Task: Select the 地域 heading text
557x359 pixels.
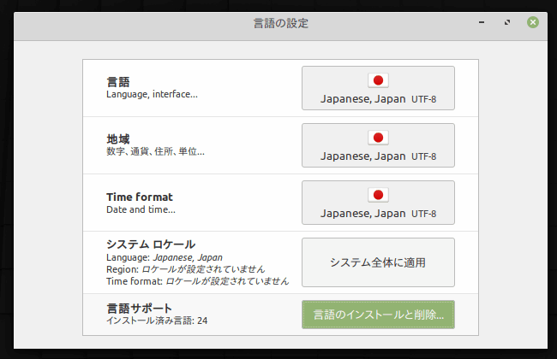Action: [x=118, y=139]
